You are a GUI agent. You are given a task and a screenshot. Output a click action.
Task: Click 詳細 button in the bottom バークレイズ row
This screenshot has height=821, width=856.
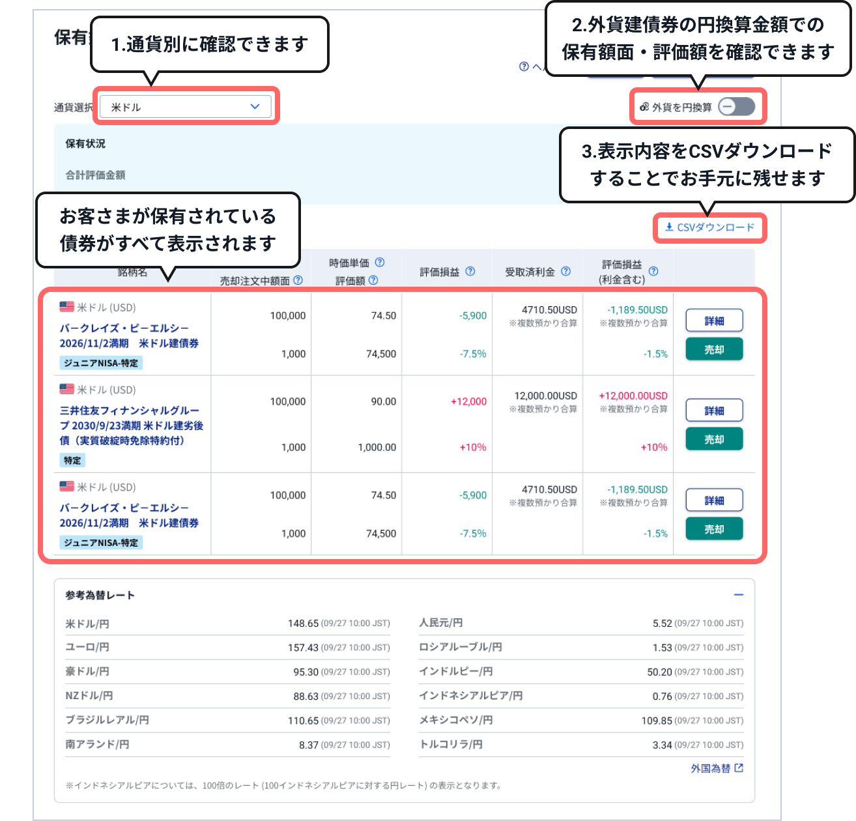click(714, 500)
